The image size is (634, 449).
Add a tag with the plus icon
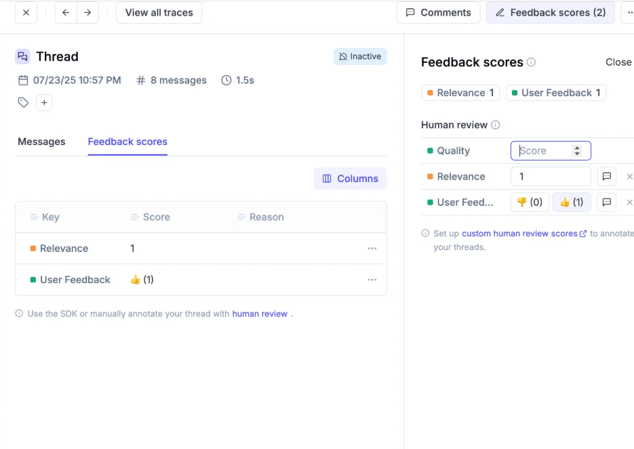44,102
